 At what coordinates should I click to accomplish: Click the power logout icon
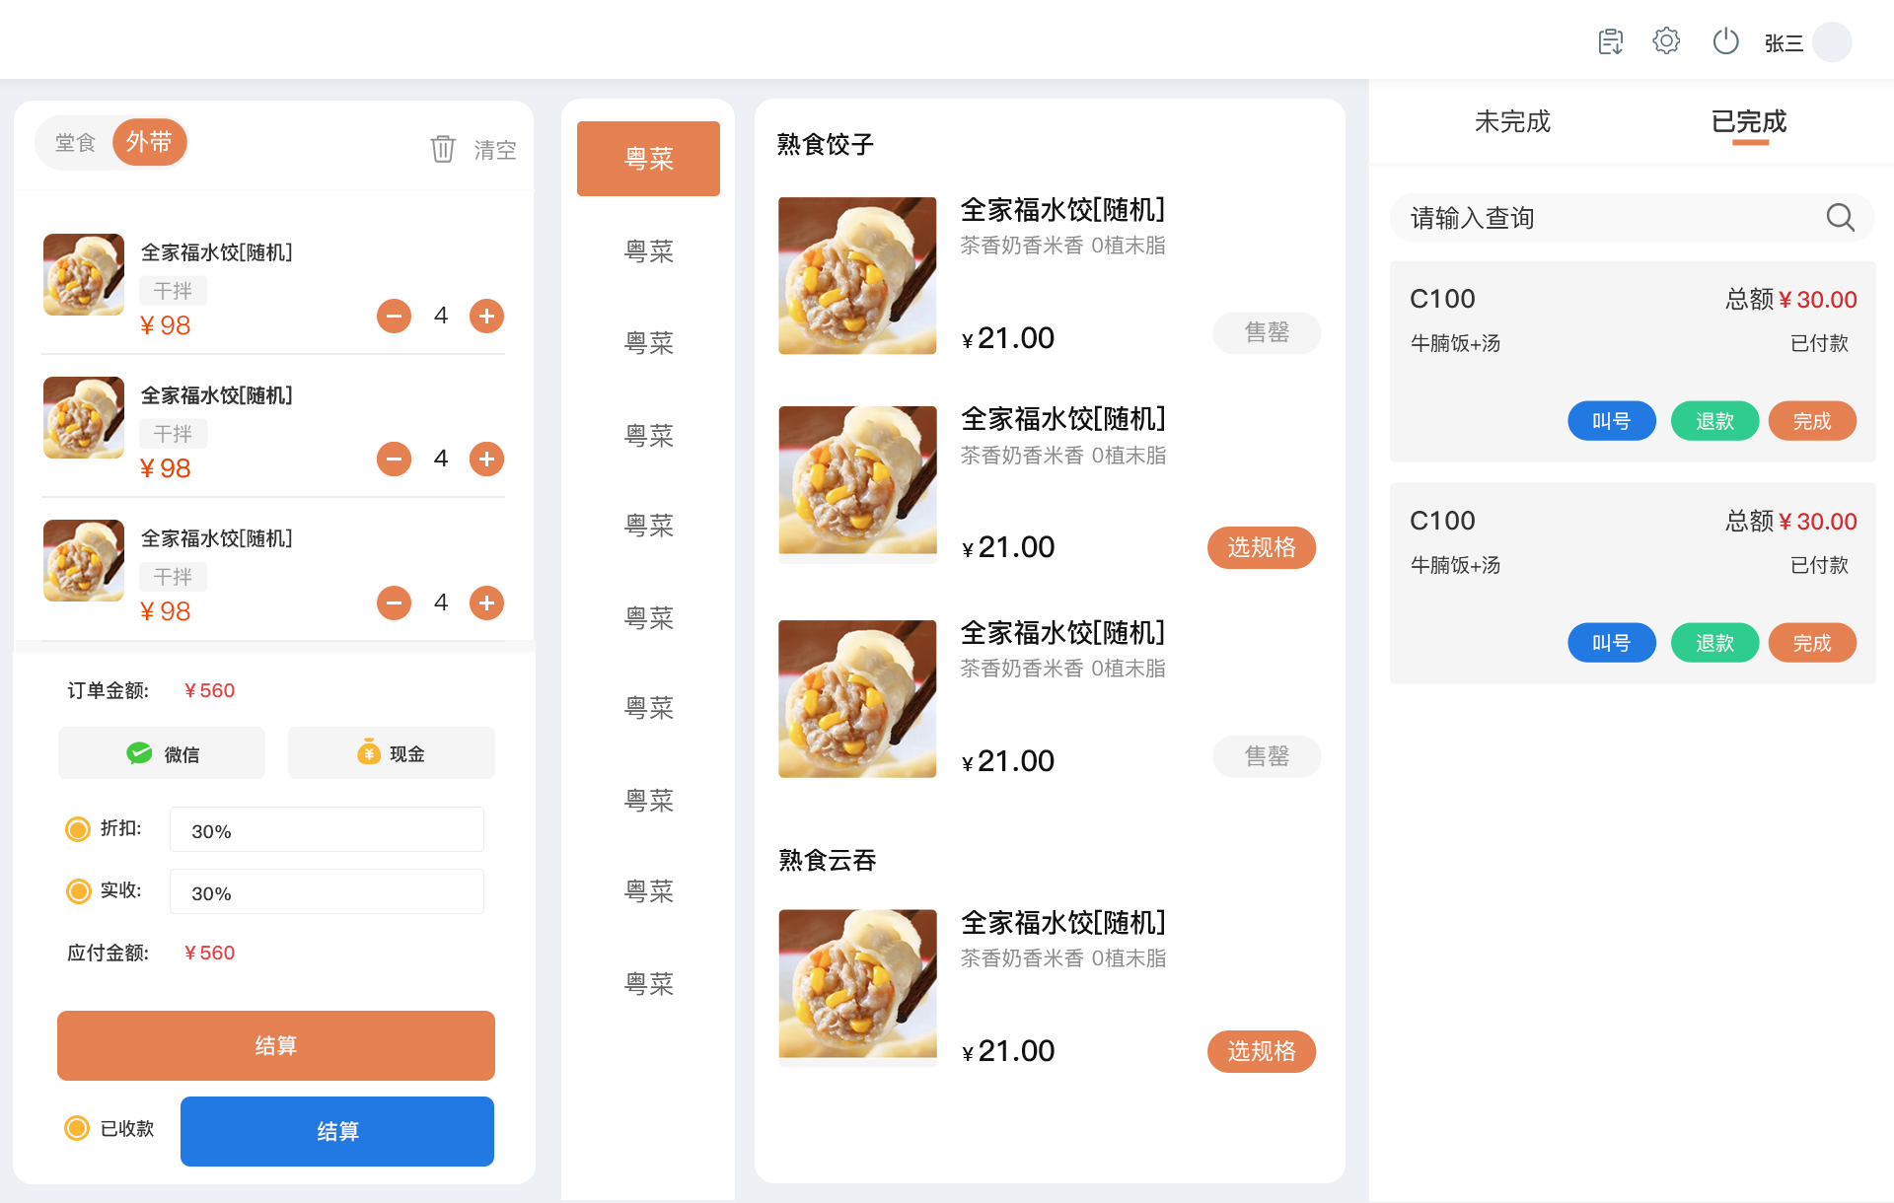tap(1725, 41)
